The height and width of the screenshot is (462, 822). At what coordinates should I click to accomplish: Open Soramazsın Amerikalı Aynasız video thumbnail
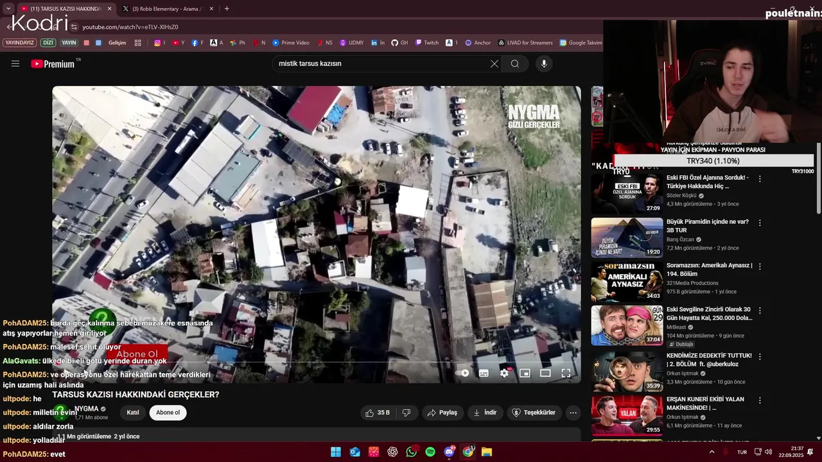627,282
